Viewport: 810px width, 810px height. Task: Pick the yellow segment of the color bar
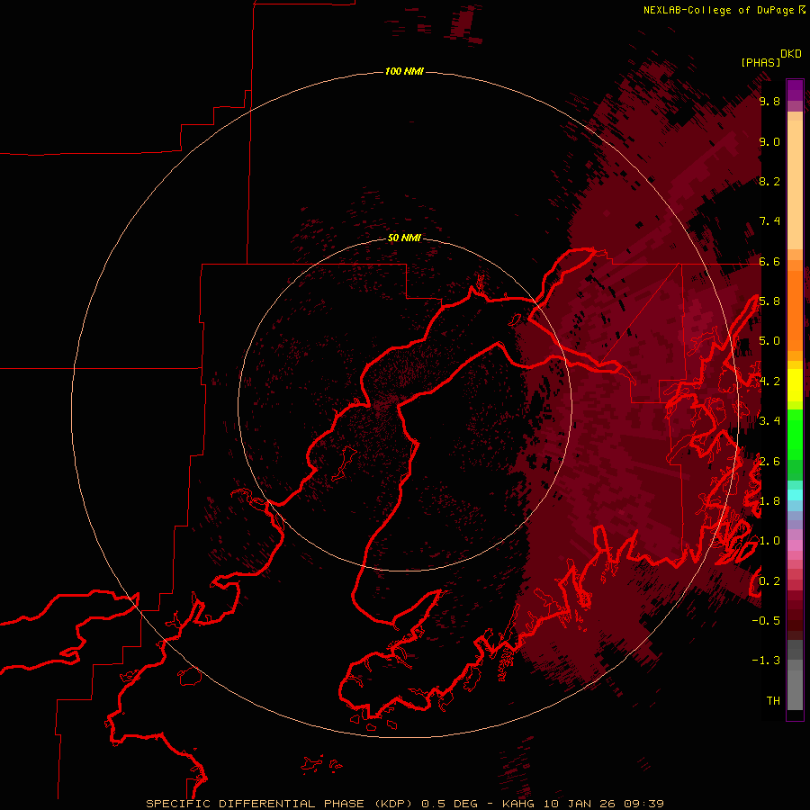[x=795, y=385]
